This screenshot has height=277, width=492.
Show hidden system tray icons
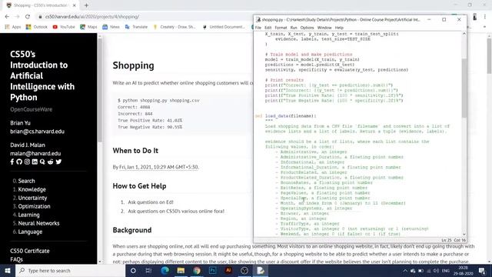(405, 271)
